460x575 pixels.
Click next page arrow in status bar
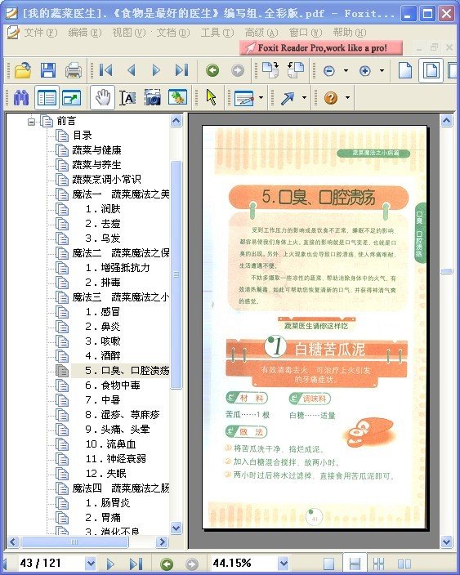[110, 564]
